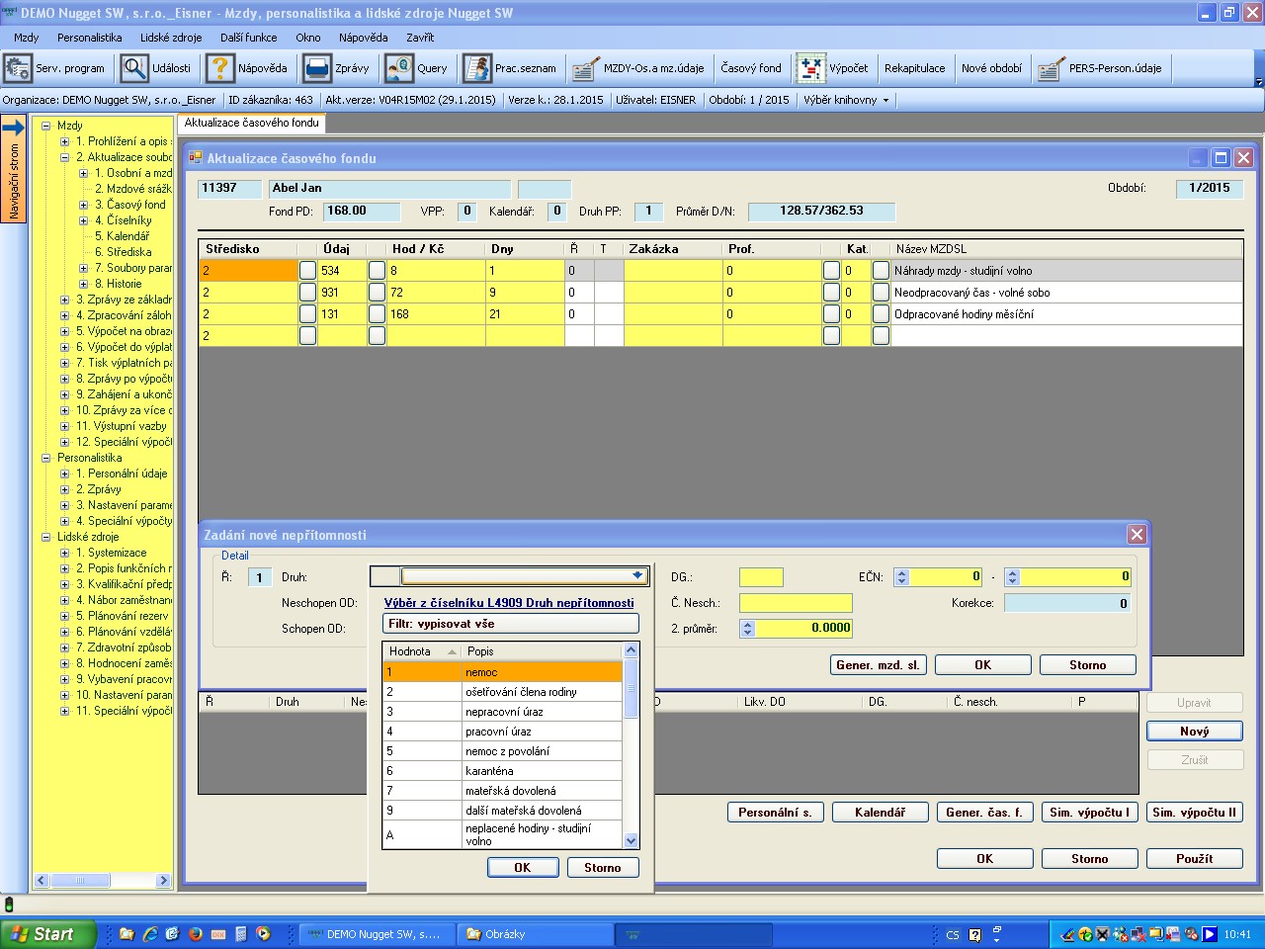Image resolution: width=1265 pixels, height=949 pixels.
Task: Open the Okno menu
Action: pyautogui.click(x=308, y=38)
